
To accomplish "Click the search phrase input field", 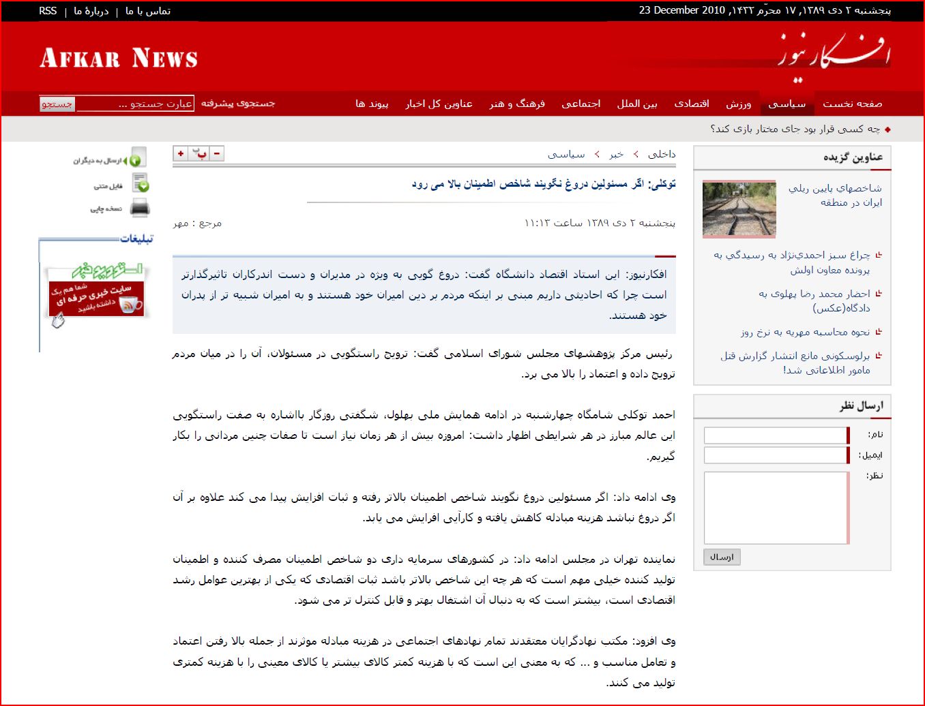I will [x=134, y=104].
